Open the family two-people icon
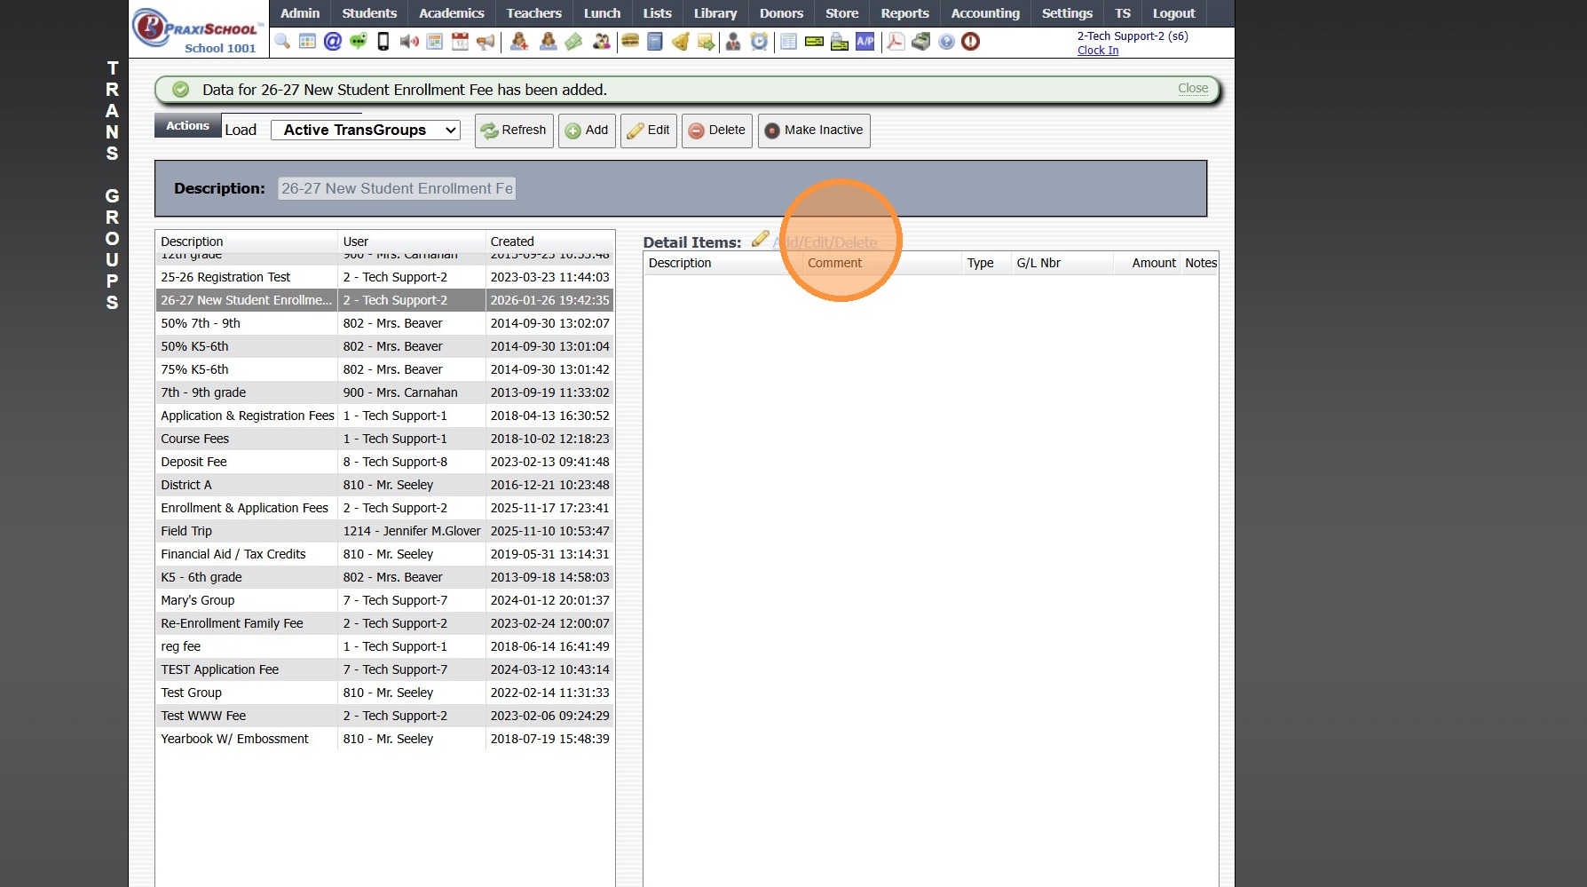The image size is (1587, 887). [602, 42]
